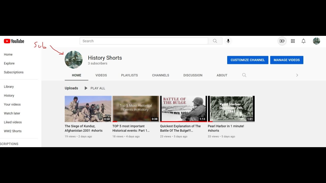Open Siege of Kunduz video thumbnail
326x183 pixels.
[x=88, y=109]
